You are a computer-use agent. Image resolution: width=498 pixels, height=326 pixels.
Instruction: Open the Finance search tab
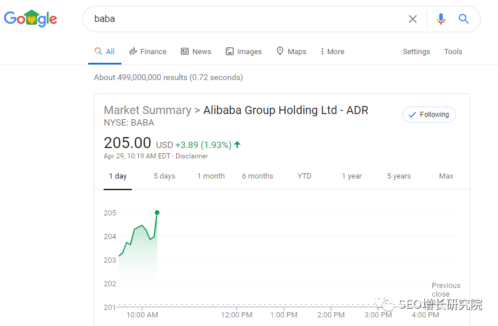[148, 52]
